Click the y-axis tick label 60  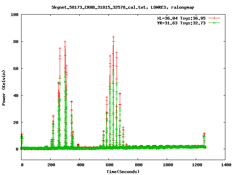click(x=16, y=69)
